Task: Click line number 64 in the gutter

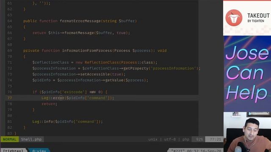Action: coord(10,21)
